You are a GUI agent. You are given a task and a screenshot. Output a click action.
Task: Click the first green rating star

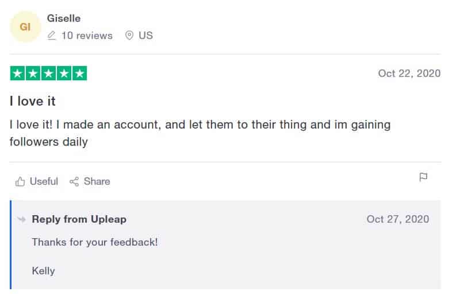17,73
